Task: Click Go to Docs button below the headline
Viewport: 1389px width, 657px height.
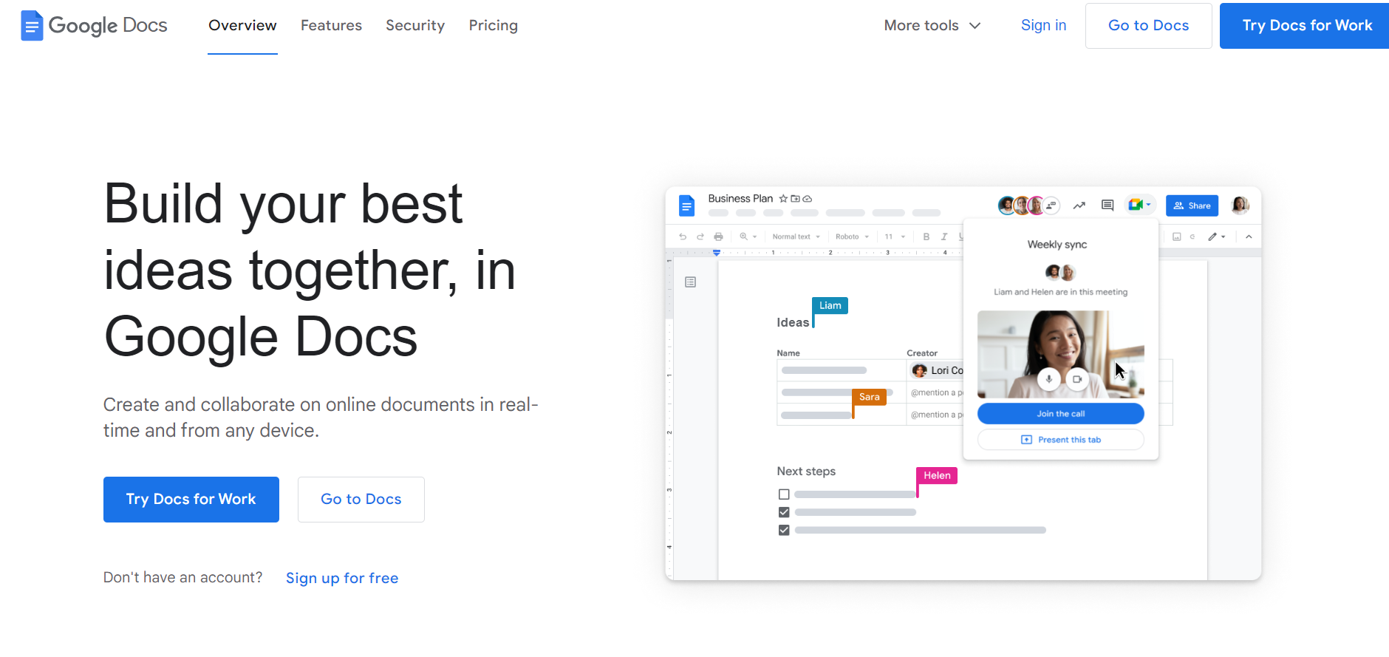Action: pos(361,500)
